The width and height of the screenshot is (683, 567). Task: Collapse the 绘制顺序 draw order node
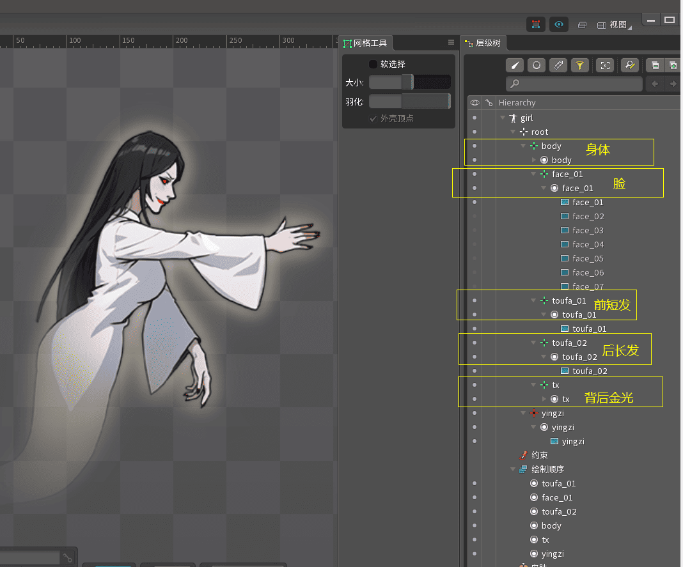click(513, 469)
